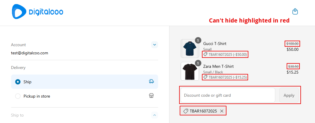Screen dimensions: 315x123
Task: Click the Gucci quantity badge showing 1
Action: click(198, 40)
